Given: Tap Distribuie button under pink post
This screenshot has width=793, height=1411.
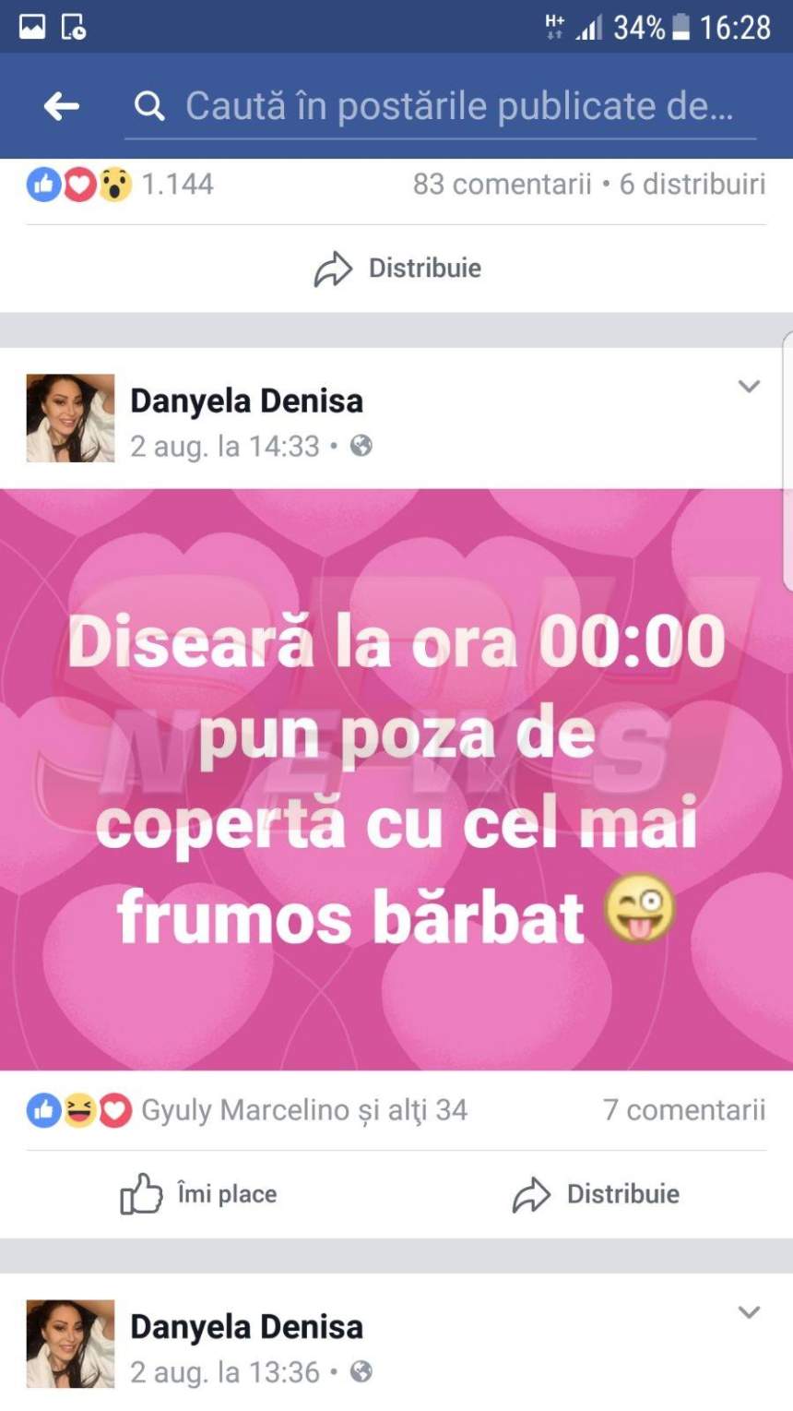Looking at the screenshot, I should 596,1194.
